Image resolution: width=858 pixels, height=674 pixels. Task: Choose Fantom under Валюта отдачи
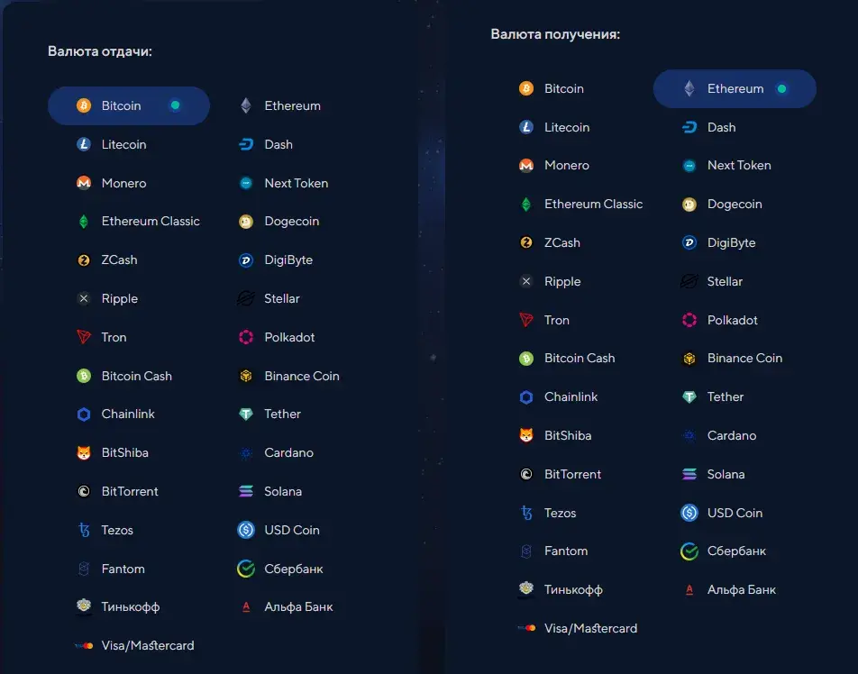(111, 569)
